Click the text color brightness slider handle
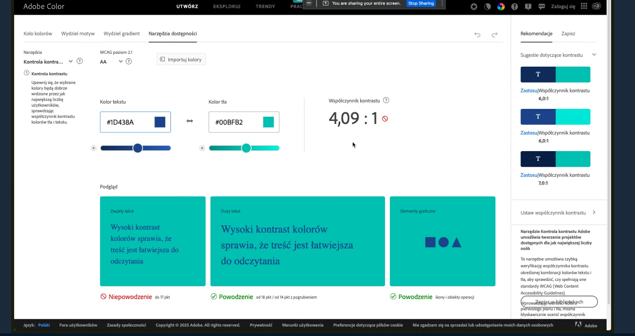635x336 pixels. tap(138, 148)
